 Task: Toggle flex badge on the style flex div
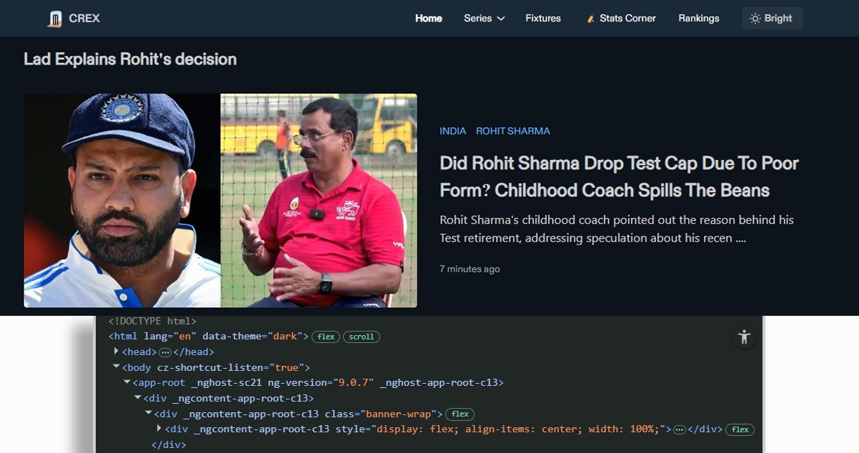tap(740, 429)
